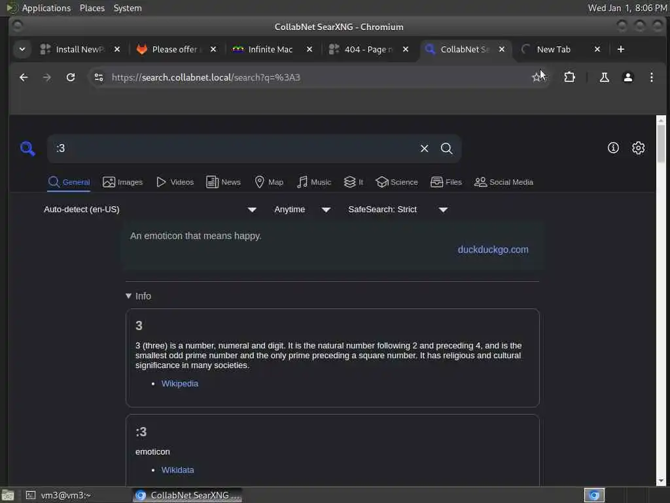Open a new tab with plus button
The image size is (670, 503).
[621, 50]
